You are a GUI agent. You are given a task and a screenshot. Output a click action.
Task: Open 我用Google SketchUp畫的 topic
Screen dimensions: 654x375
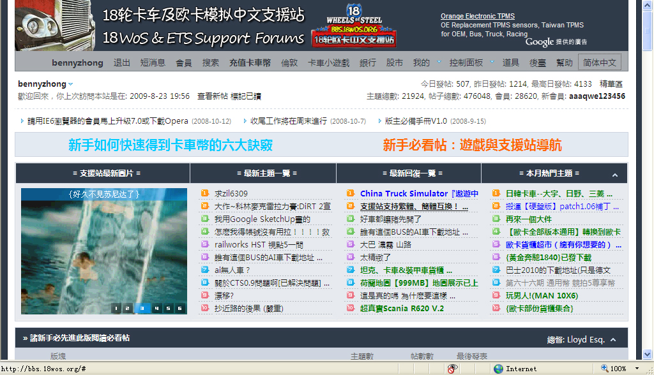262,219
